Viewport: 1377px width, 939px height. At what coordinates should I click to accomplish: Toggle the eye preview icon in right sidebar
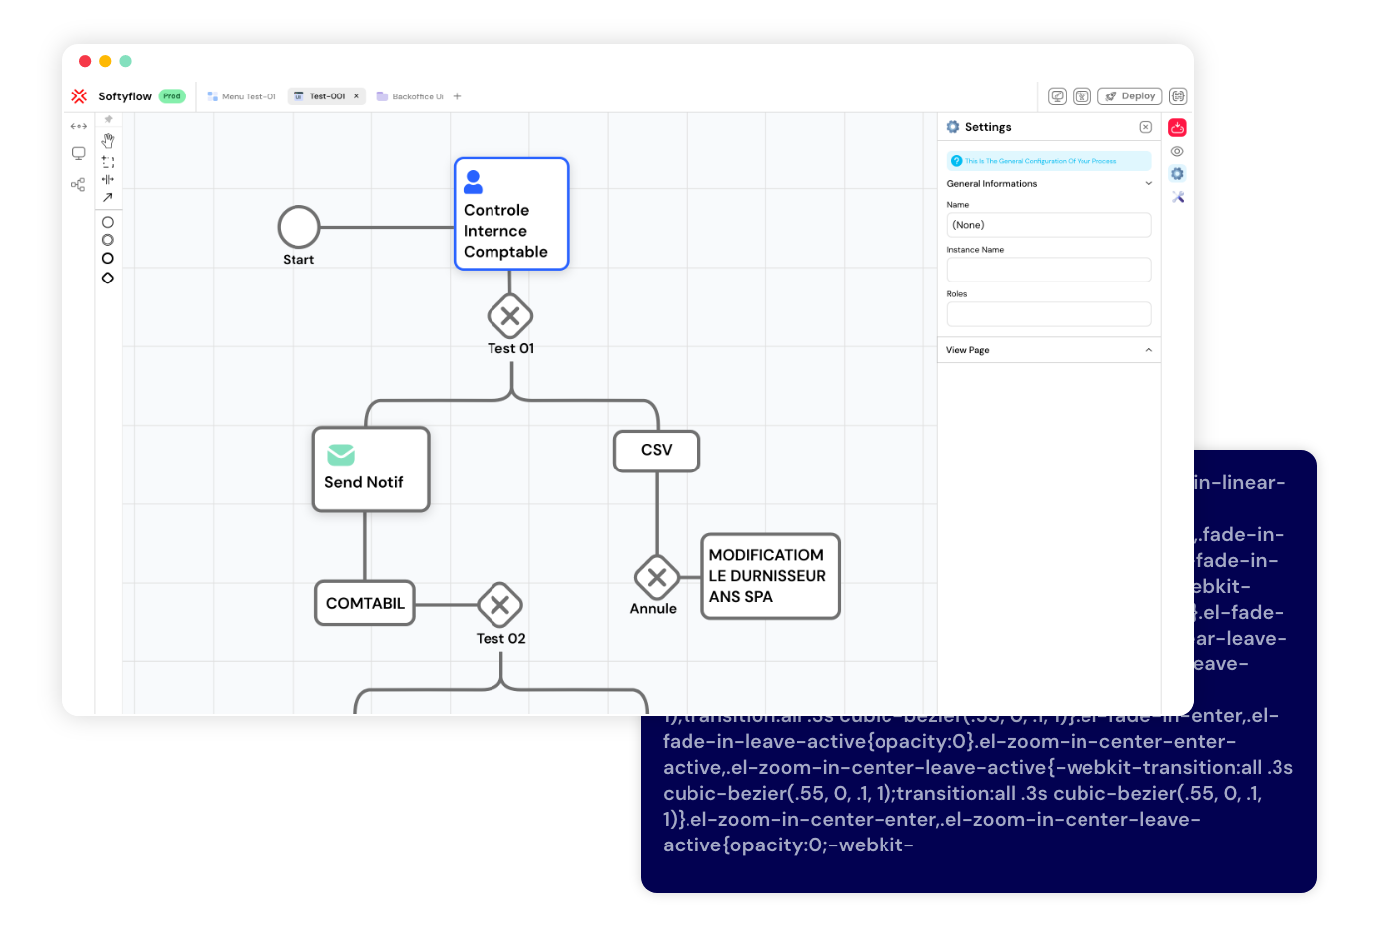(1177, 151)
